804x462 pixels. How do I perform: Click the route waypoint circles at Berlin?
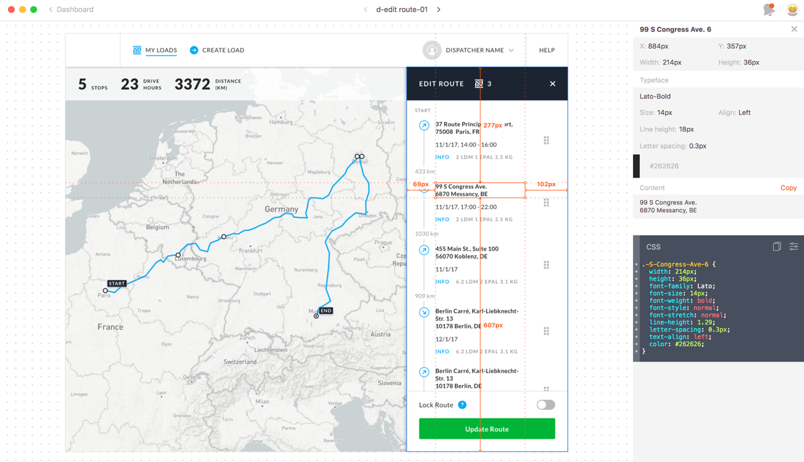click(x=360, y=157)
